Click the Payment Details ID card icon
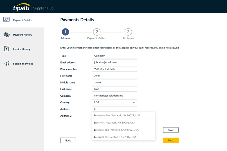The image size is (227, 151). point(6,19)
